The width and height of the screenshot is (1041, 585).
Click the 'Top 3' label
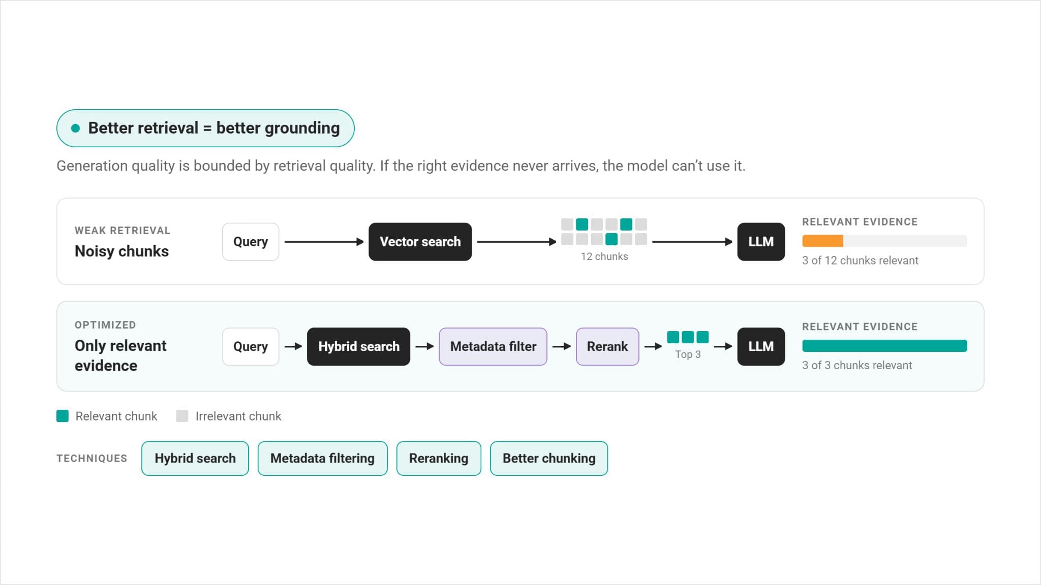[x=688, y=354]
